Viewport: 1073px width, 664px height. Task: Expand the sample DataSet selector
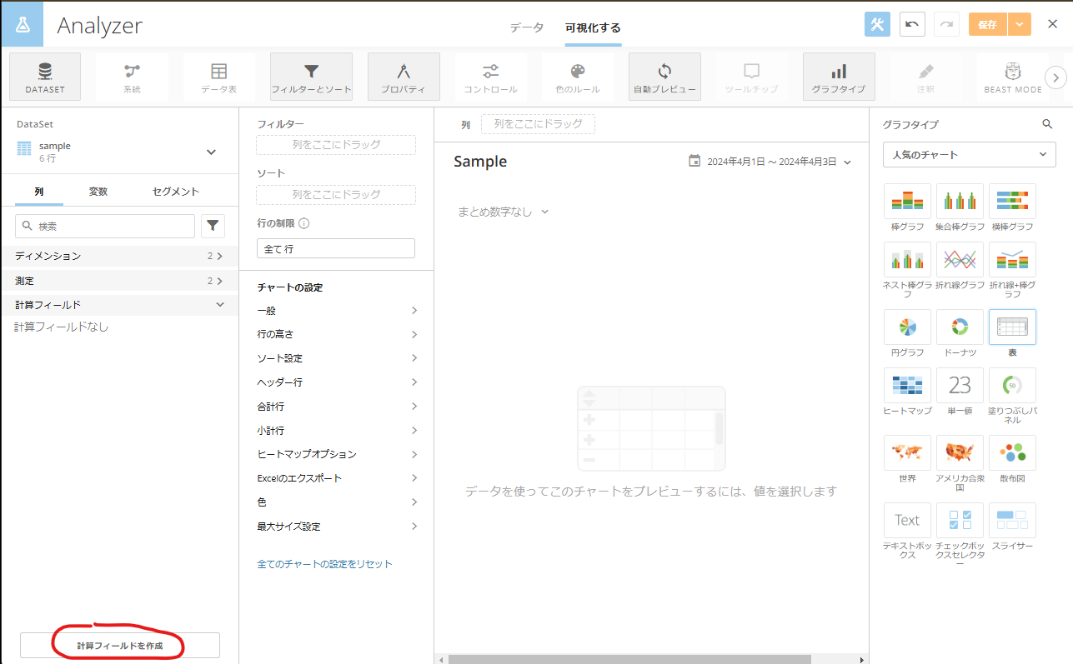point(211,152)
